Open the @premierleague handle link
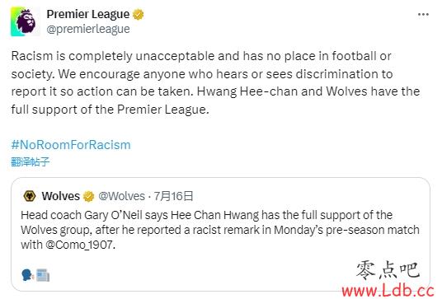Viewport: 442px width, 299px height. pos(88,29)
